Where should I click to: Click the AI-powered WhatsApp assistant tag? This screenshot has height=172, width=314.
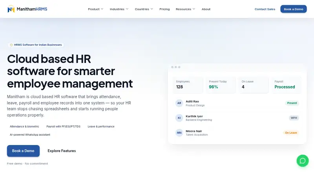[30, 135]
